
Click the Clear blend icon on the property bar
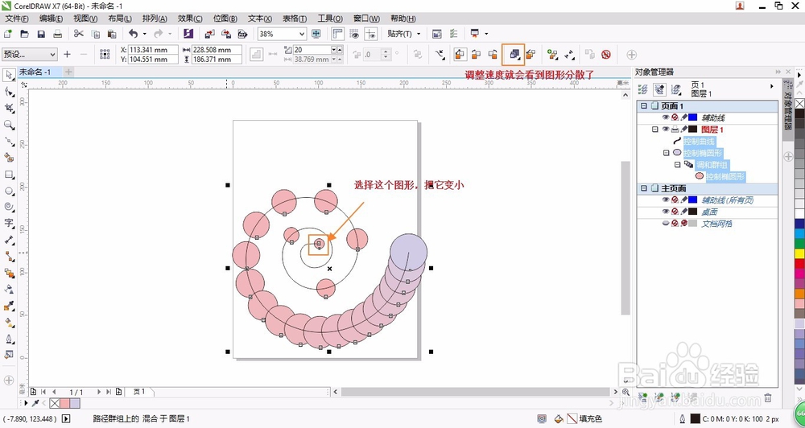[x=606, y=55]
